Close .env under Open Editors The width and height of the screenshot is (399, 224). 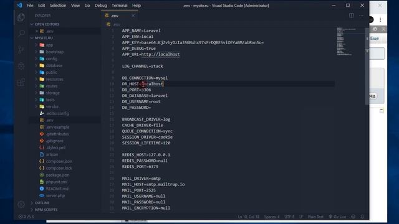(x=37, y=31)
